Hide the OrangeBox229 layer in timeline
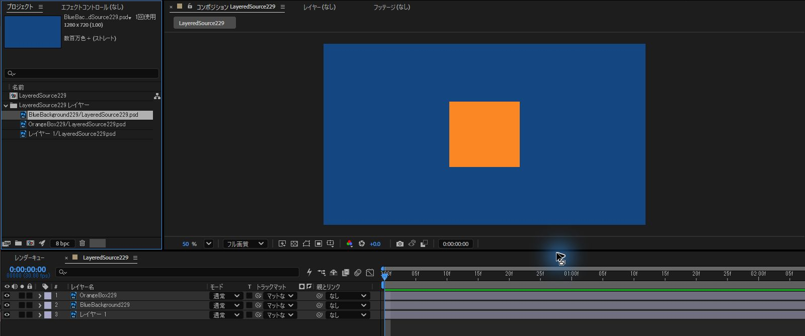Viewport: 805px width, 336px height. 7,296
